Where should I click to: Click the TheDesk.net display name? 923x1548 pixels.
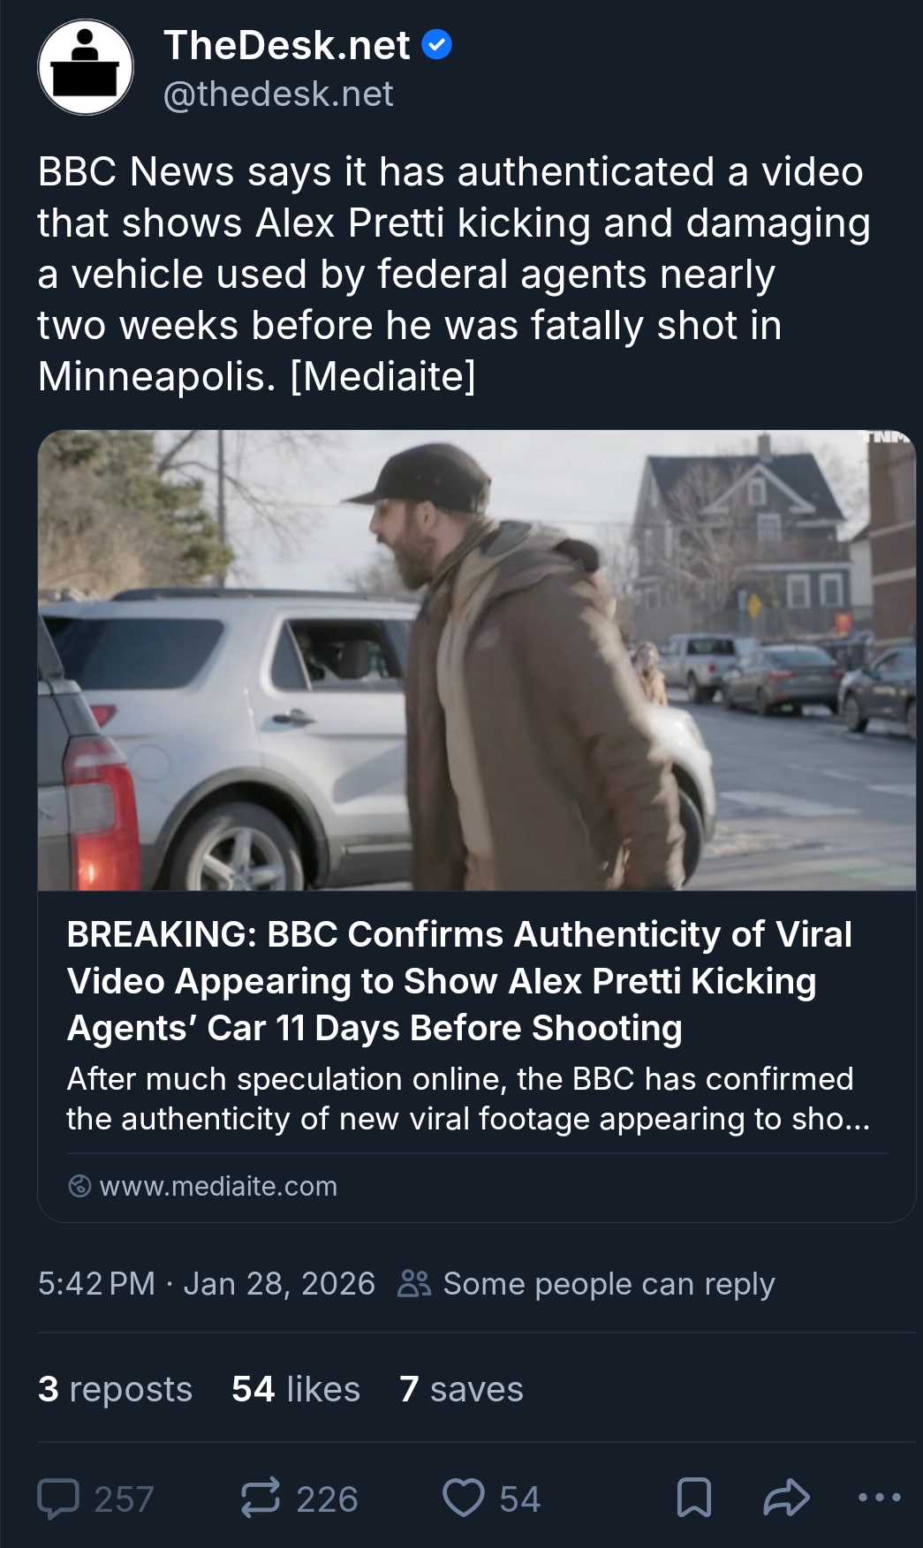point(287,45)
